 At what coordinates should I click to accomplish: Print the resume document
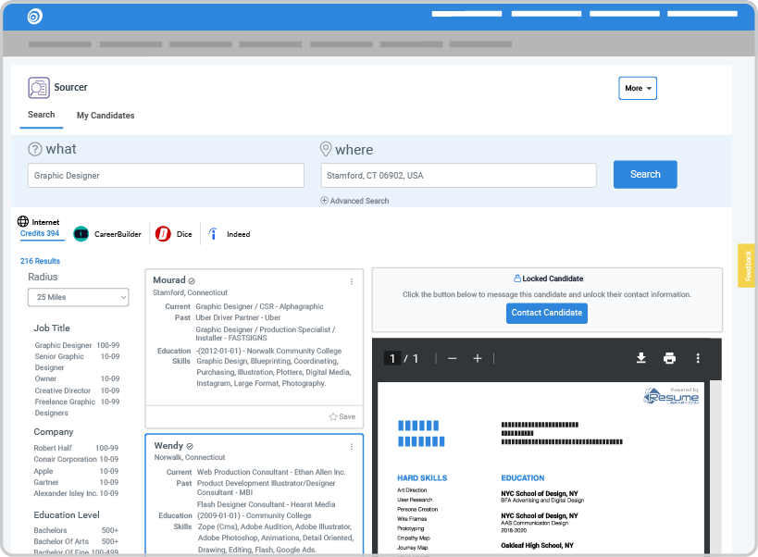point(669,358)
